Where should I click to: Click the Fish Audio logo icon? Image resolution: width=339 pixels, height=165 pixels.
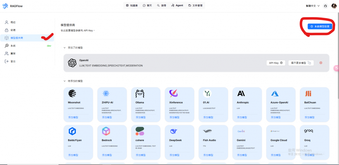point(207,131)
